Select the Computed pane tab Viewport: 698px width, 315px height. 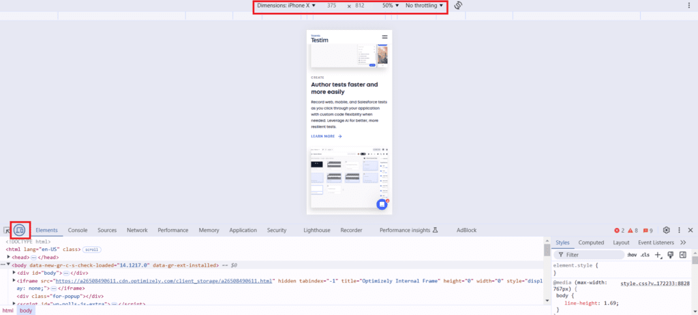591,243
